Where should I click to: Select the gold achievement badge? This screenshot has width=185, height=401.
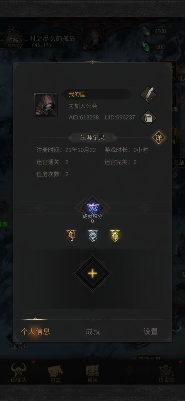pyautogui.click(x=115, y=235)
